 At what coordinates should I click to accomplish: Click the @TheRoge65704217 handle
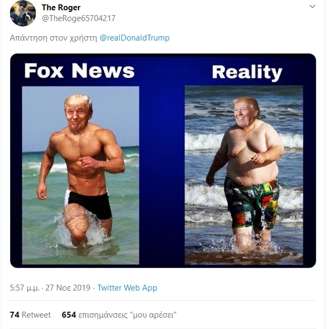[x=78, y=18]
